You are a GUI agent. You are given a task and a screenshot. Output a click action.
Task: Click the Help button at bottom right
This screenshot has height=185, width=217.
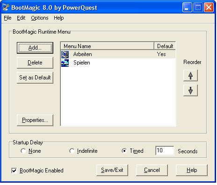pyautogui.click(x=192, y=170)
